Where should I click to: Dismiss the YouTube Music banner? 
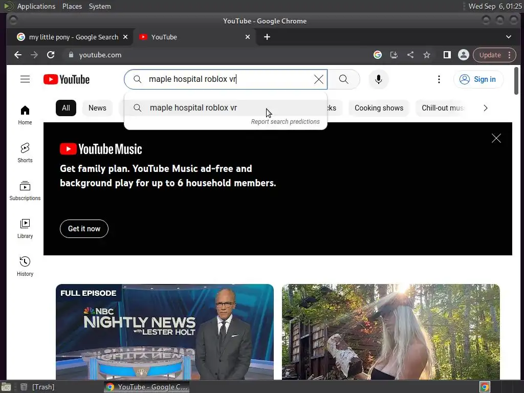[x=496, y=138]
